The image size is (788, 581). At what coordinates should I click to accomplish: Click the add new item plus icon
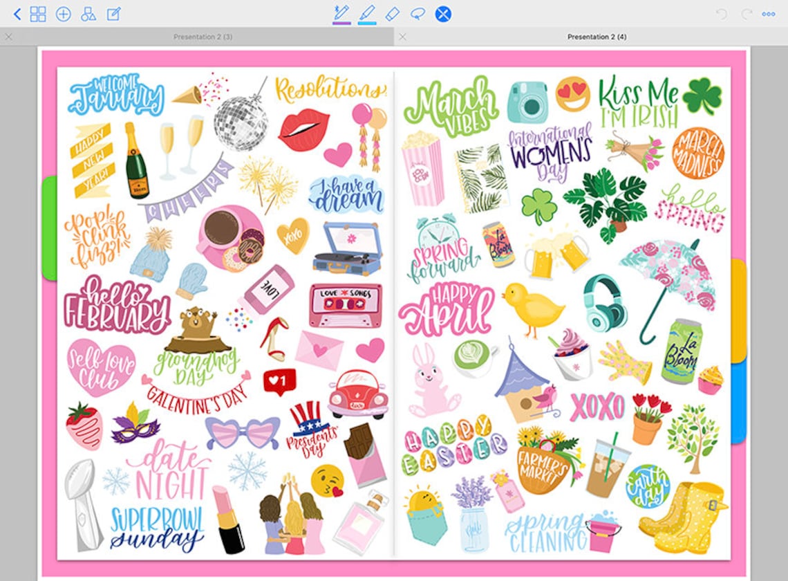click(x=62, y=12)
